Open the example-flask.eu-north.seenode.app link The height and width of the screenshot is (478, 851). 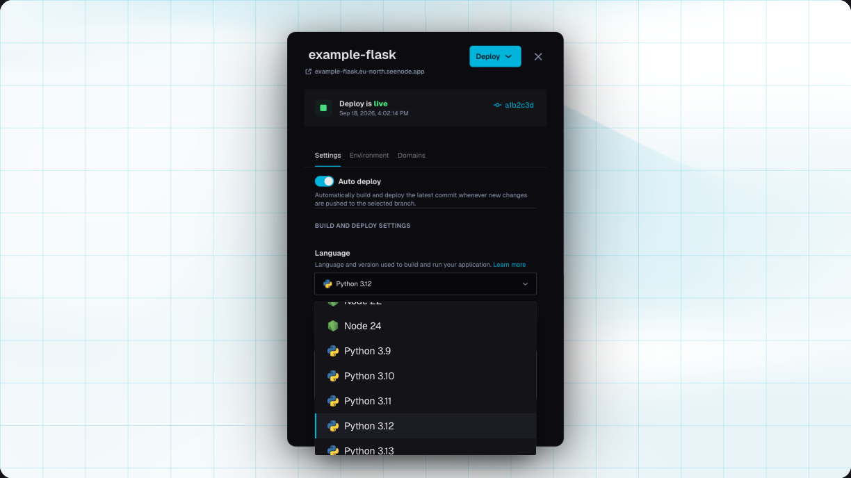[369, 72]
